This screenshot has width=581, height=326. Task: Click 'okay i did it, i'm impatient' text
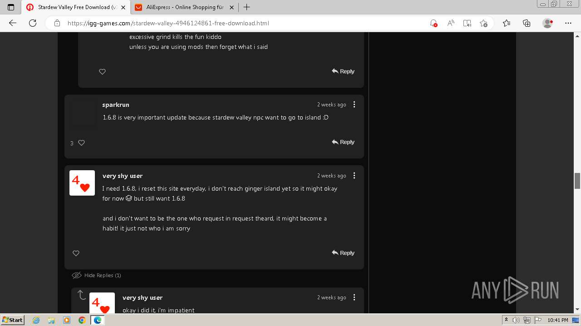[x=158, y=310]
